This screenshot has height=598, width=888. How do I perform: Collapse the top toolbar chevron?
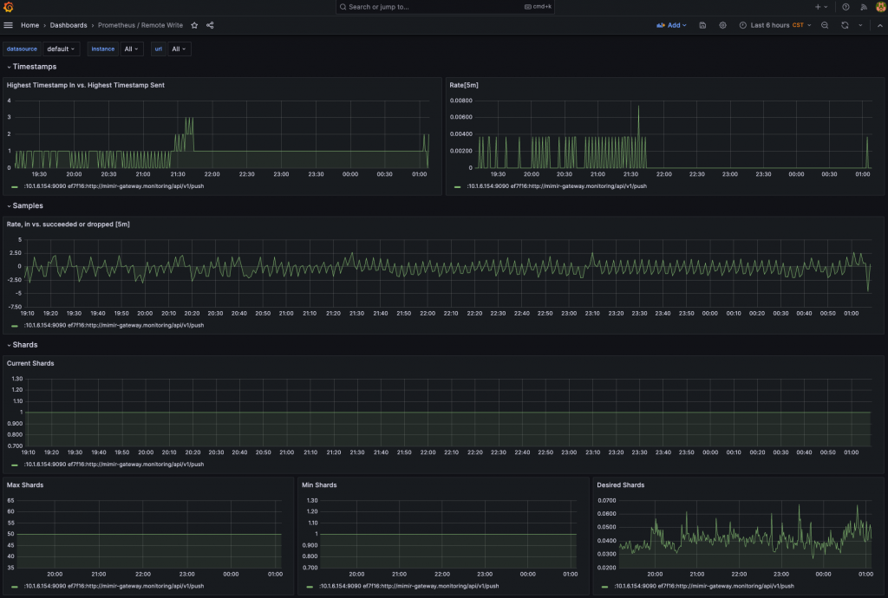879,25
